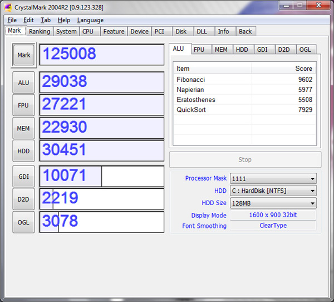This screenshot has width=334, height=302.
Task: Switch to the Back tab
Action: pyautogui.click(x=246, y=31)
